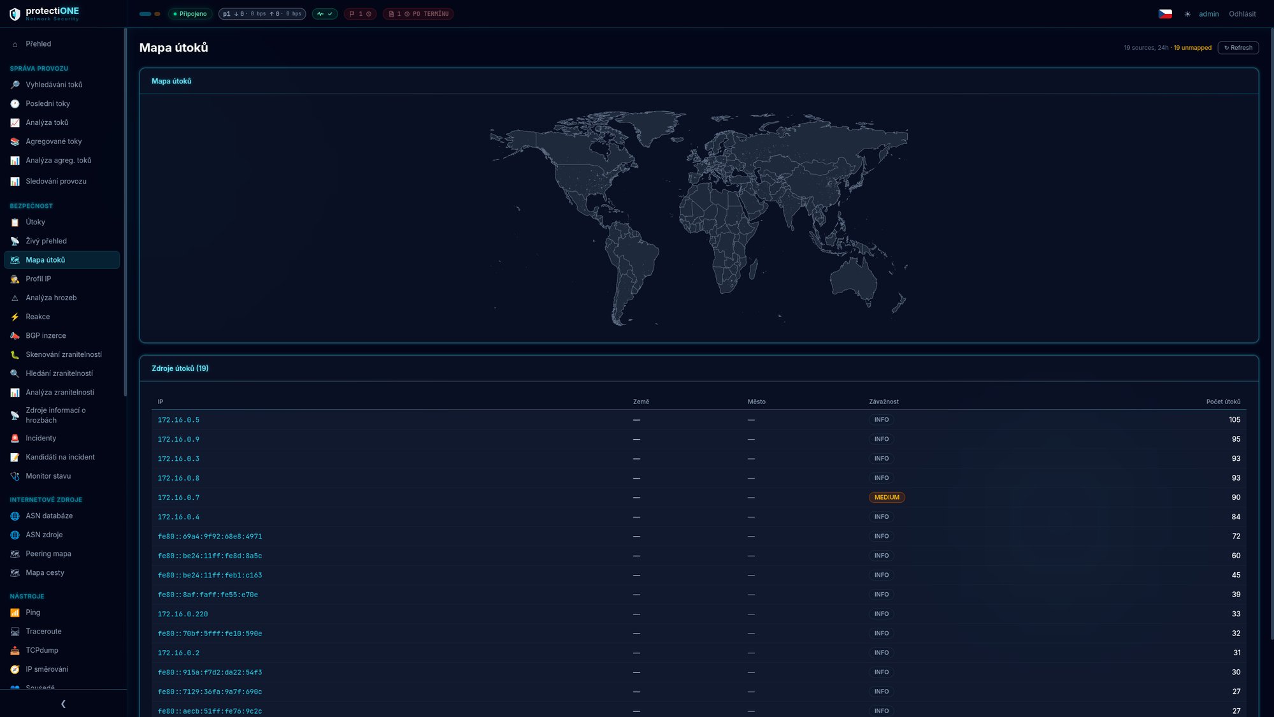This screenshot has height=717, width=1274.
Task: Click flag counter badge in header
Action: coord(360,14)
